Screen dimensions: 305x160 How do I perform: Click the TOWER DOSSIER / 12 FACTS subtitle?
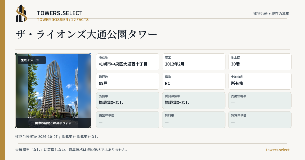coord(63,20)
